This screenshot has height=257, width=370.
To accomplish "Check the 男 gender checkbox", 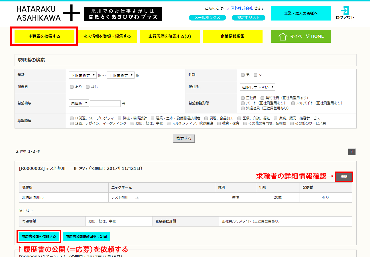I will click(x=243, y=75).
